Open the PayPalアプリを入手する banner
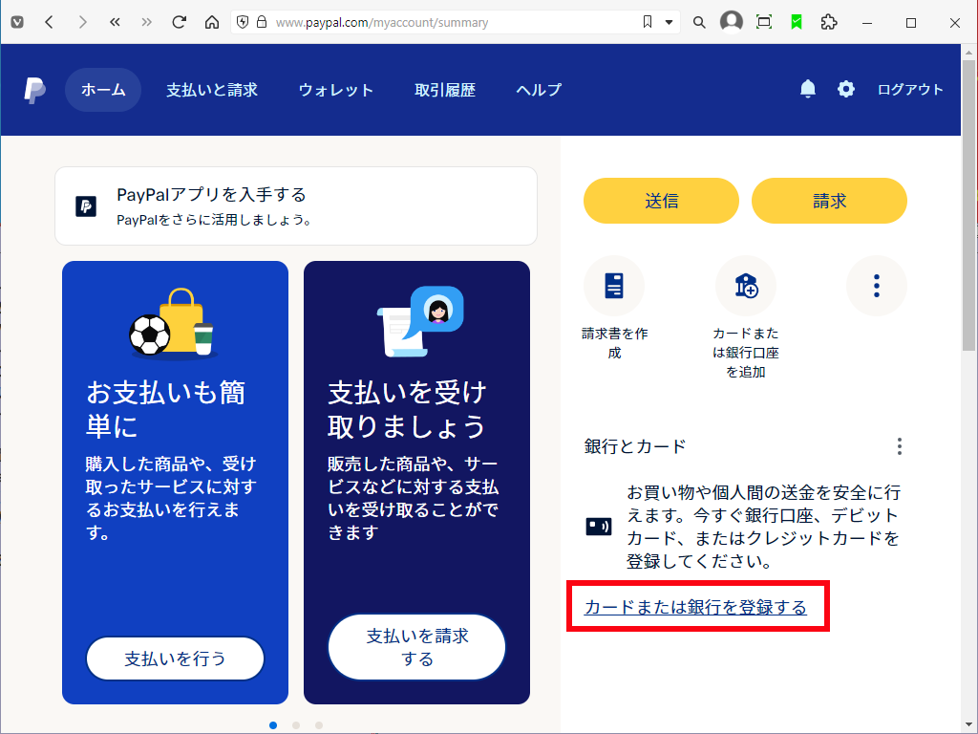This screenshot has width=978, height=734. (x=296, y=206)
